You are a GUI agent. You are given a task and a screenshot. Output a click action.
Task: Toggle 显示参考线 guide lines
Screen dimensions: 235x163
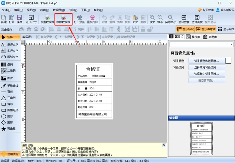pos(205,29)
